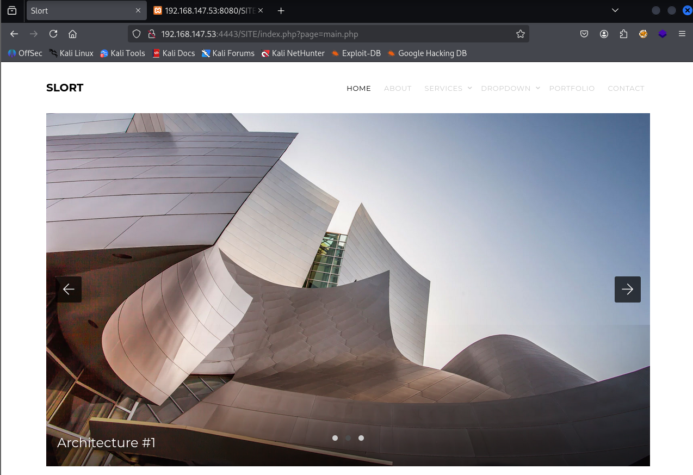The height and width of the screenshot is (475, 693).
Task: Expand the Dropdown nav menu
Action: click(x=510, y=88)
